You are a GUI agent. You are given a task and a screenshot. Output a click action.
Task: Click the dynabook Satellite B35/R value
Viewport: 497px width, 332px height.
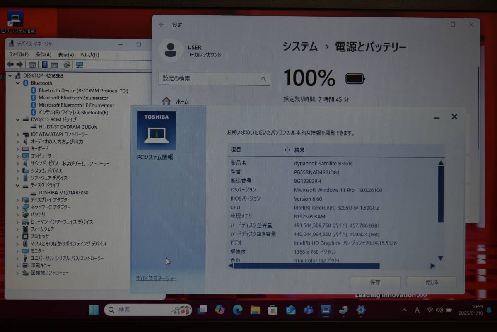coord(323,163)
